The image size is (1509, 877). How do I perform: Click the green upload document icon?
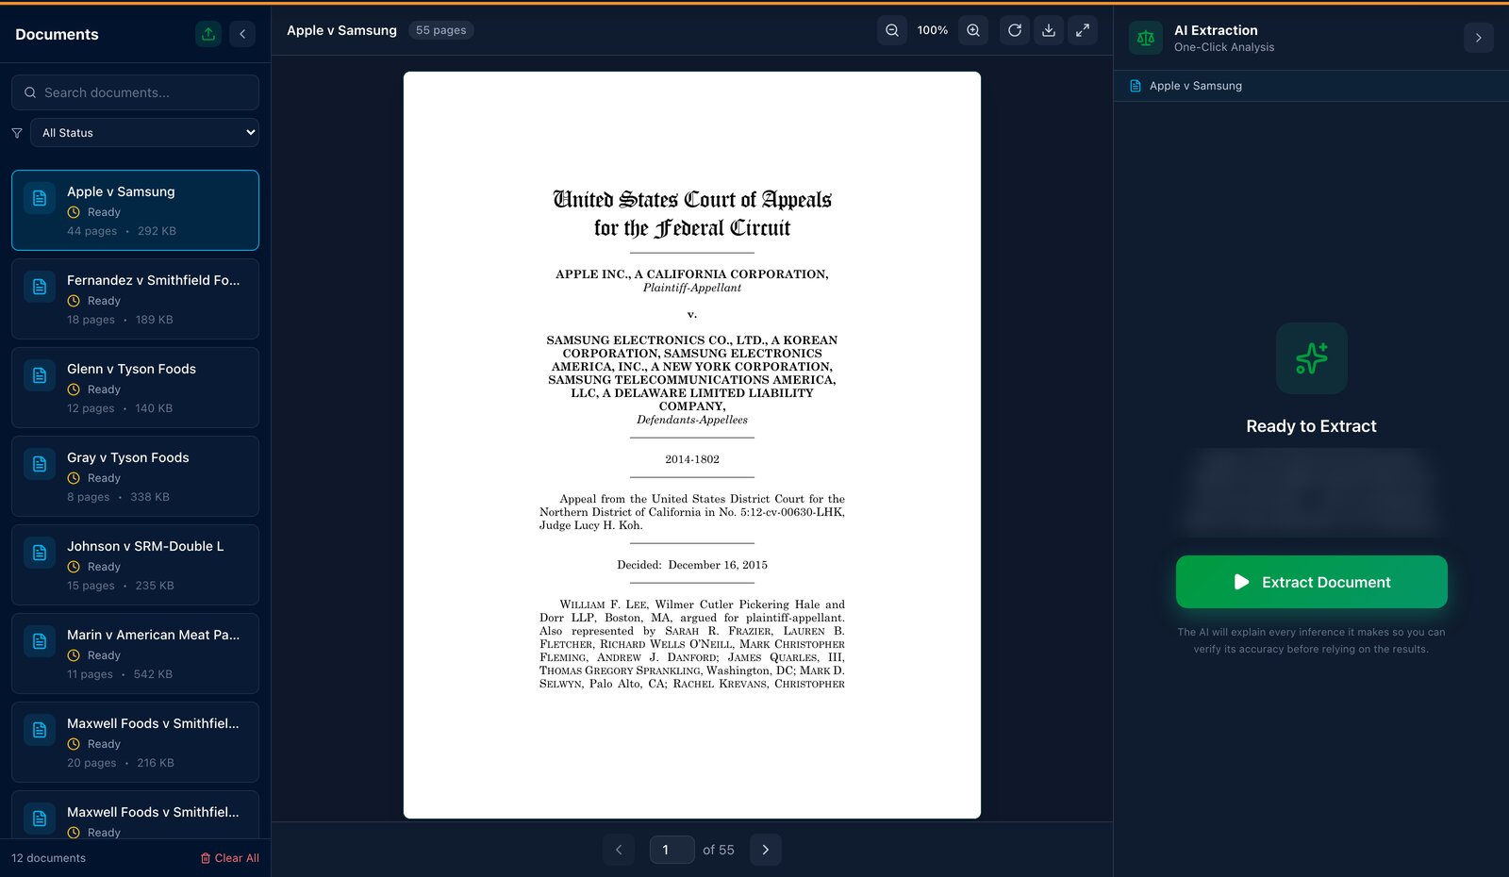pos(208,34)
